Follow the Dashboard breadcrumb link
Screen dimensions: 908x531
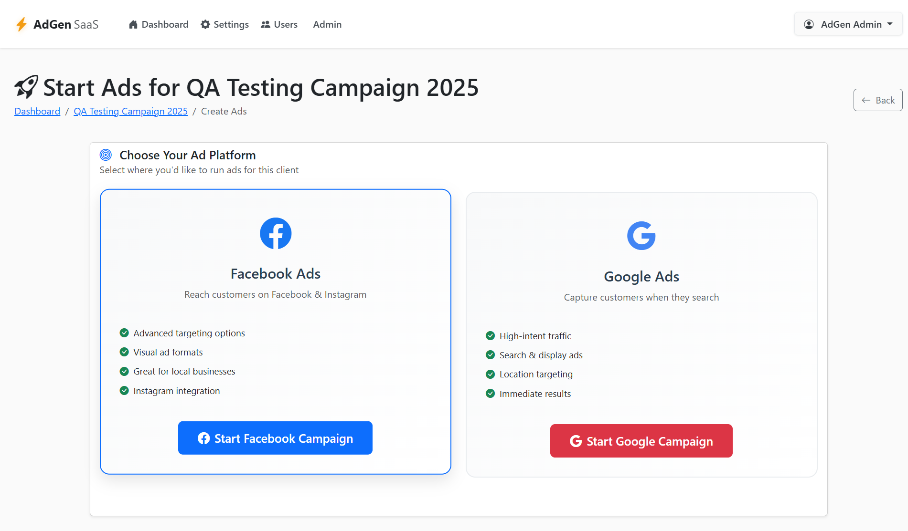coord(37,111)
